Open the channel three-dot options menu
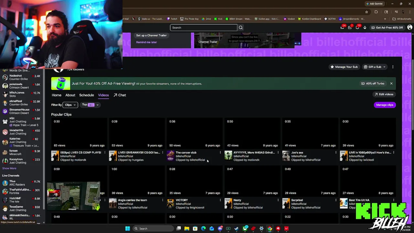414x233 pixels. [393, 67]
